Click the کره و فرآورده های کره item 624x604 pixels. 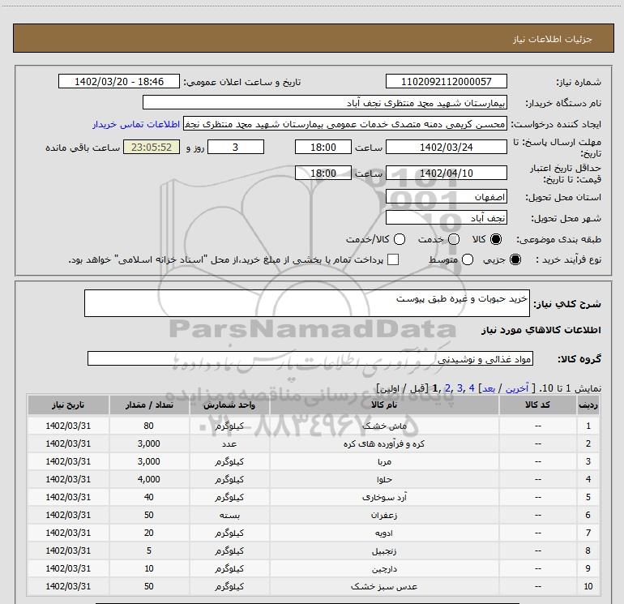(x=384, y=443)
